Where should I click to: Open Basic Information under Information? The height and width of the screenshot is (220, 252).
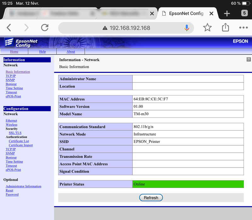[x=18, y=72]
